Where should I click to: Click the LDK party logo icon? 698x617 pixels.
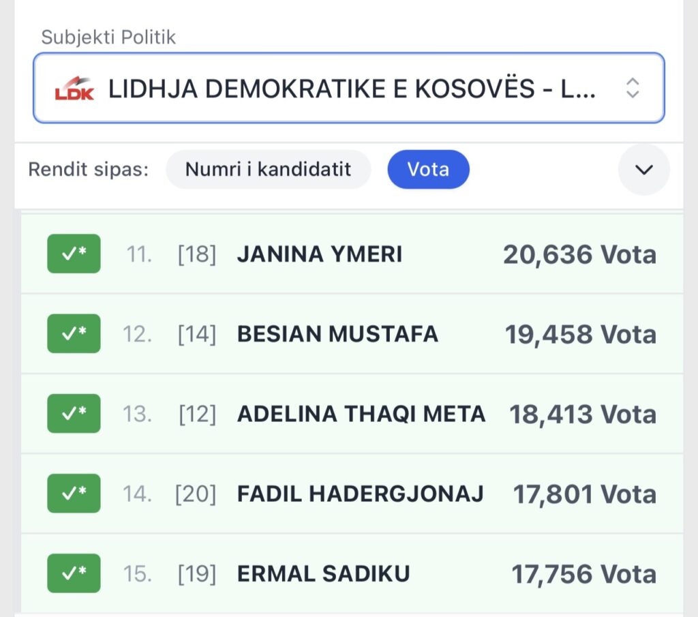(74, 89)
